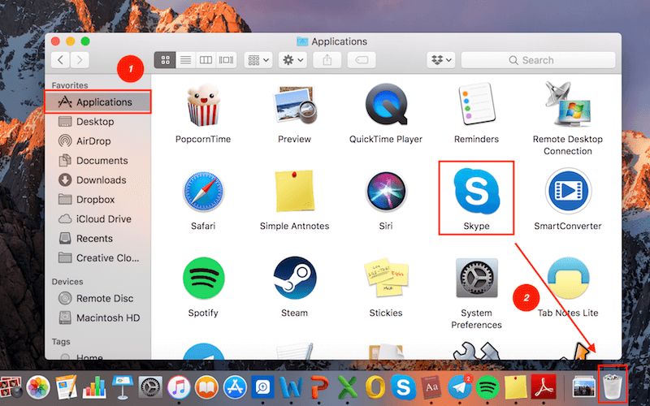This screenshot has height=406, width=650.
Task: Select the Siri app icon
Action: [386, 192]
